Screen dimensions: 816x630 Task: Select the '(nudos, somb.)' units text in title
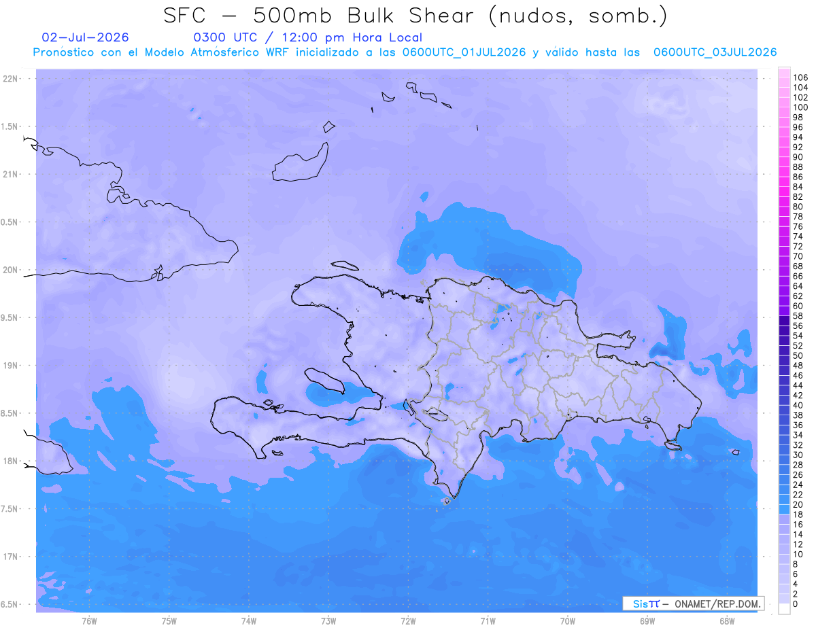point(579,17)
